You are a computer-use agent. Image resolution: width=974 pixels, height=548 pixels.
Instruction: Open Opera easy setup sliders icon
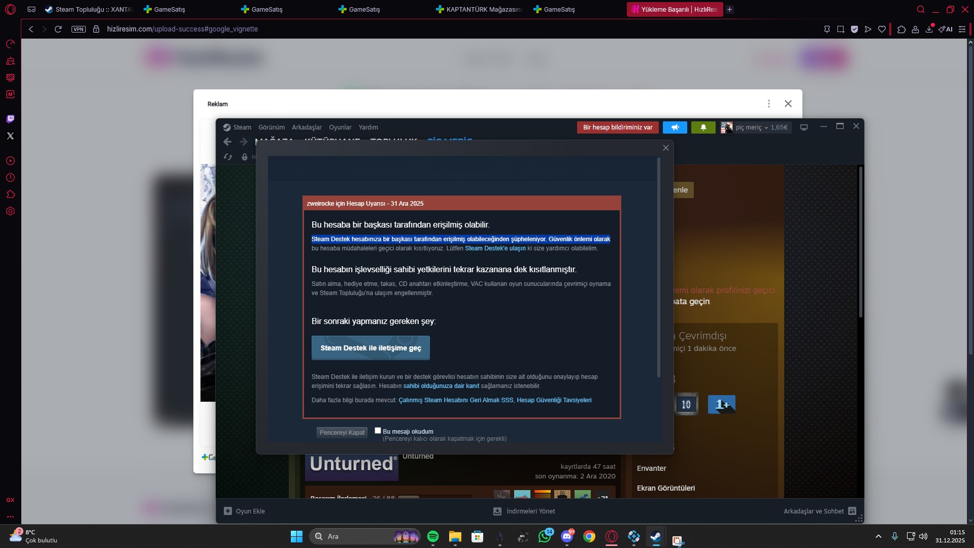tap(962, 29)
